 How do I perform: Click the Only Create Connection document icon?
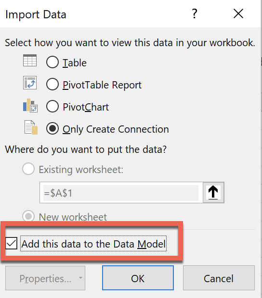tap(31, 127)
